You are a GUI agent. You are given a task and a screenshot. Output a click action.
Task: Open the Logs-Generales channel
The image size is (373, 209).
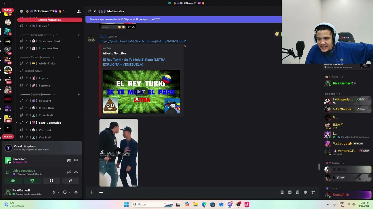50,123
